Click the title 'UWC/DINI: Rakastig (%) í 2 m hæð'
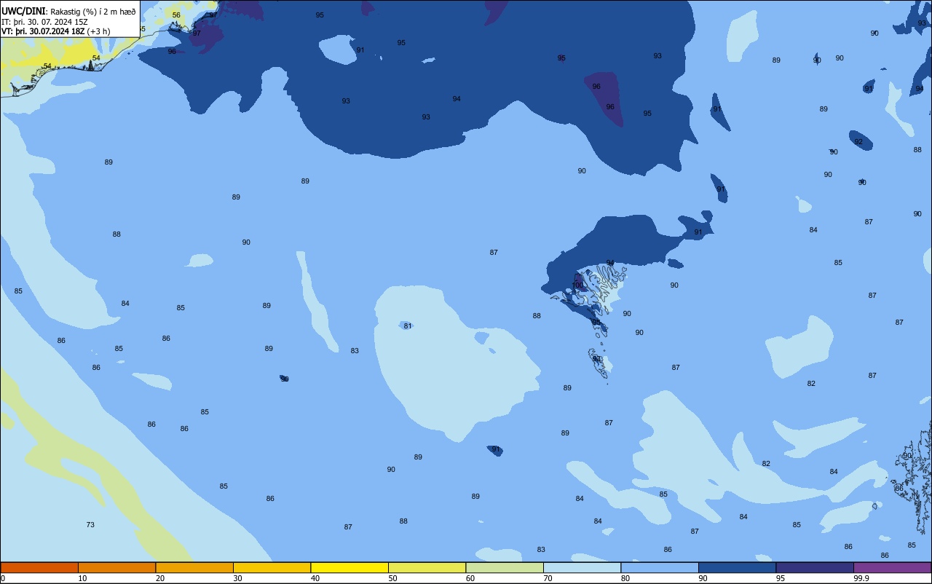 (x=68, y=11)
